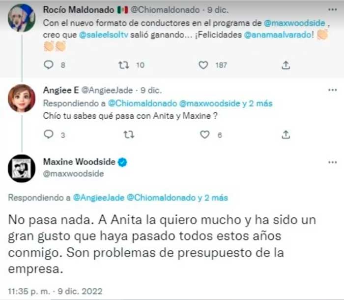Share Rocío Maldonado's tweet
The height and width of the screenshot is (300, 344).
click(286, 65)
